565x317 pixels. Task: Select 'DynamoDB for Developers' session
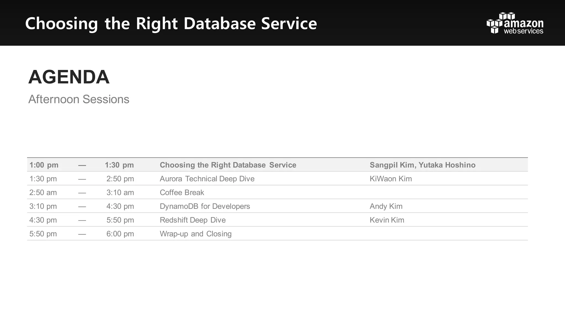pos(205,206)
